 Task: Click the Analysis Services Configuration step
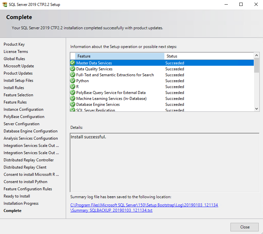click(31, 138)
